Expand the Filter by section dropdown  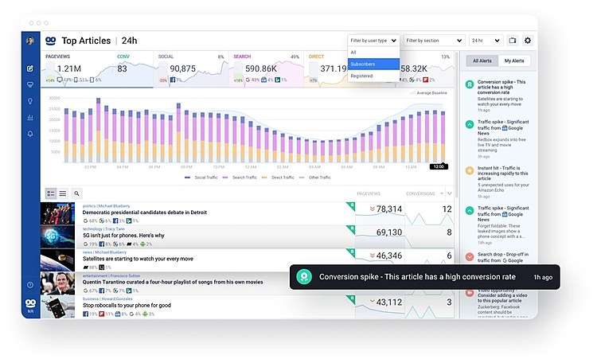tap(434, 41)
